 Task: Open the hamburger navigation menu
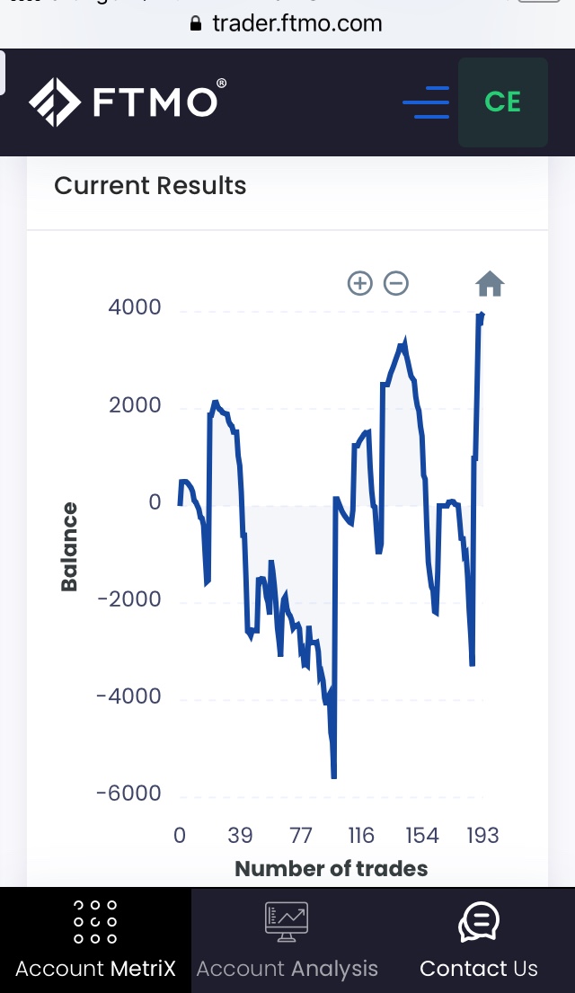pos(425,102)
